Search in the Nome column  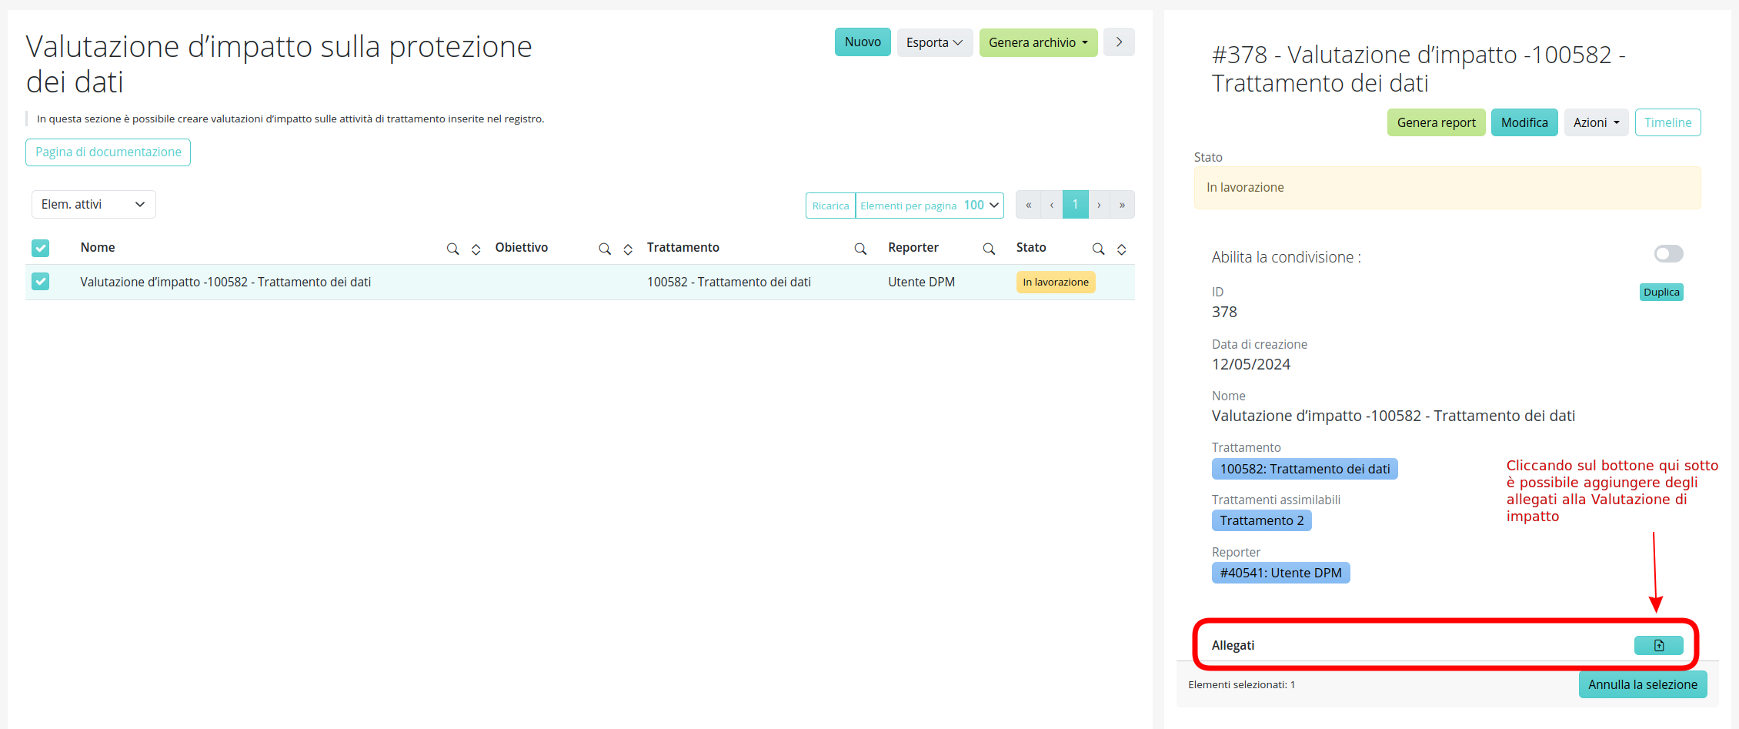(452, 249)
